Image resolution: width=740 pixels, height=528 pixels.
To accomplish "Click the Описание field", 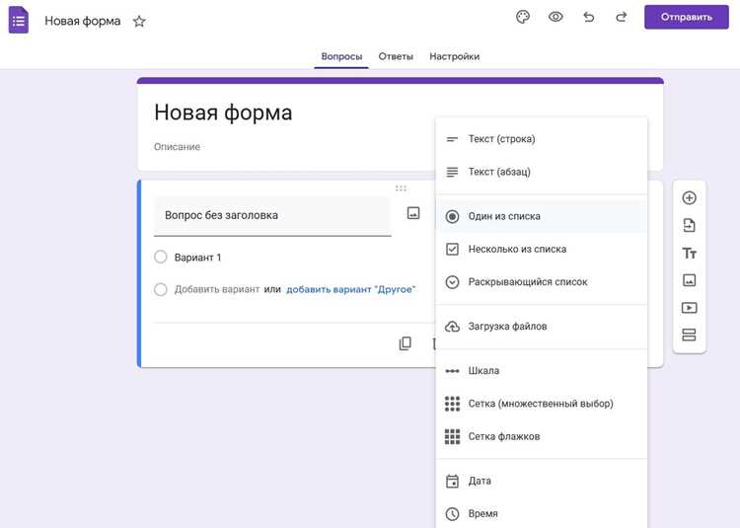I will pyautogui.click(x=177, y=147).
